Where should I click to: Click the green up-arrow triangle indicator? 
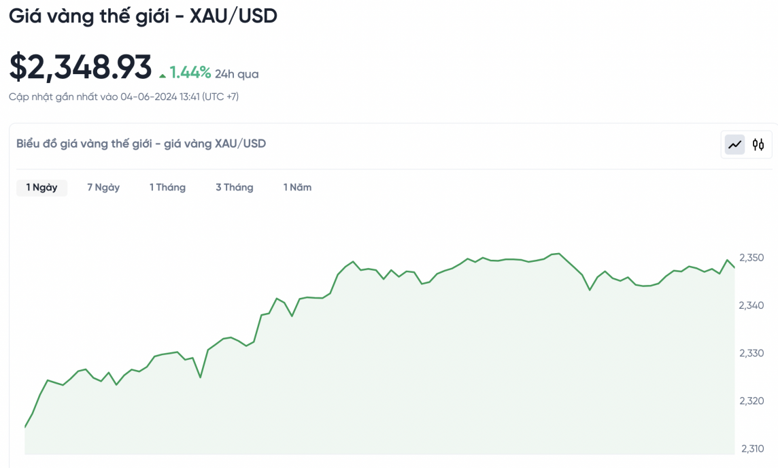pos(163,75)
